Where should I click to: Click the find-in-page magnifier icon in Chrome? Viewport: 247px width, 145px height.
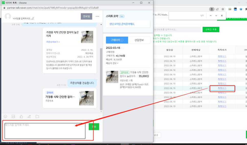pyautogui.click(x=212, y=9)
